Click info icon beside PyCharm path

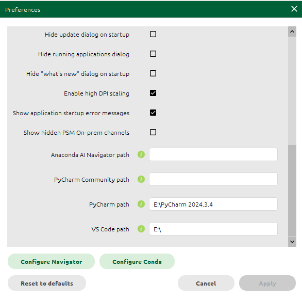[x=141, y=204]
